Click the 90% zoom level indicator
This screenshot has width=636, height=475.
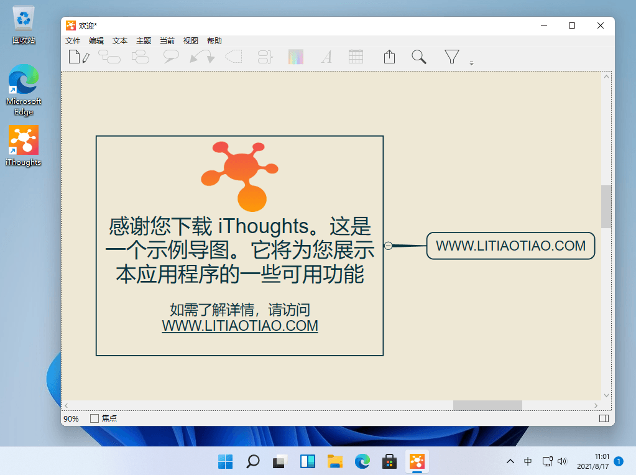[x=71, y=418]
